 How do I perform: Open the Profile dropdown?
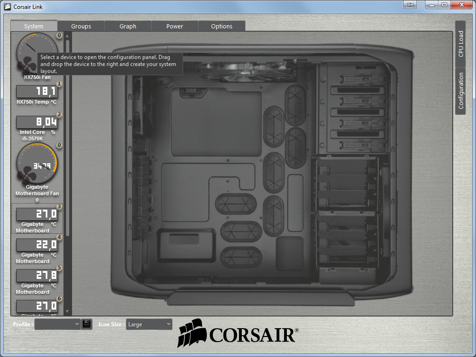point(57,324)
